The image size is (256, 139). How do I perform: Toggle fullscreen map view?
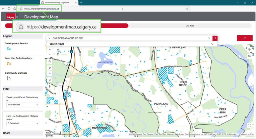[249, 125]
